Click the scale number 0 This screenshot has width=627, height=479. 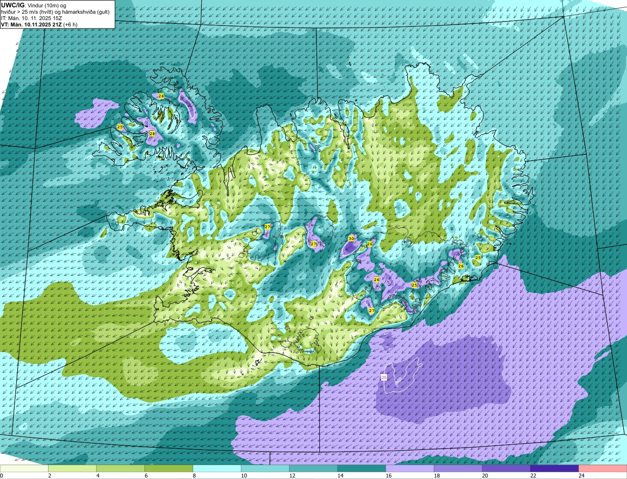pos(1,476)
